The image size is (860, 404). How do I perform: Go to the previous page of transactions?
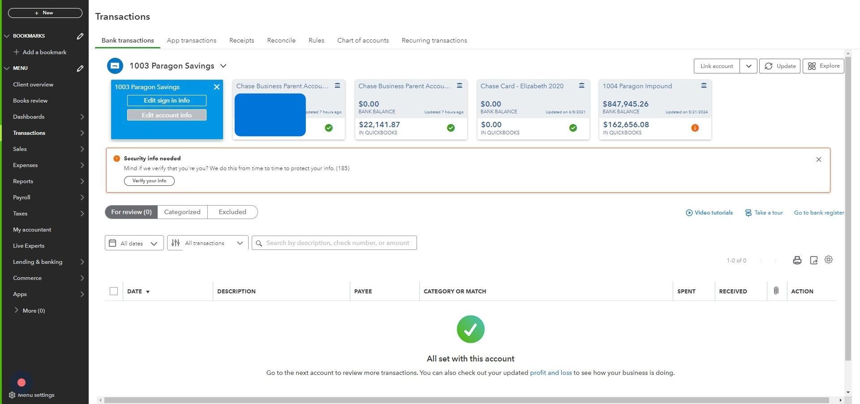[761, 261]
